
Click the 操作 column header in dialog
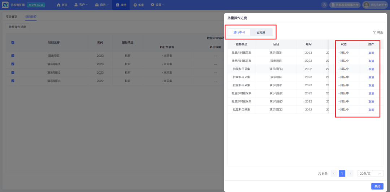click(x=371, y=44)
